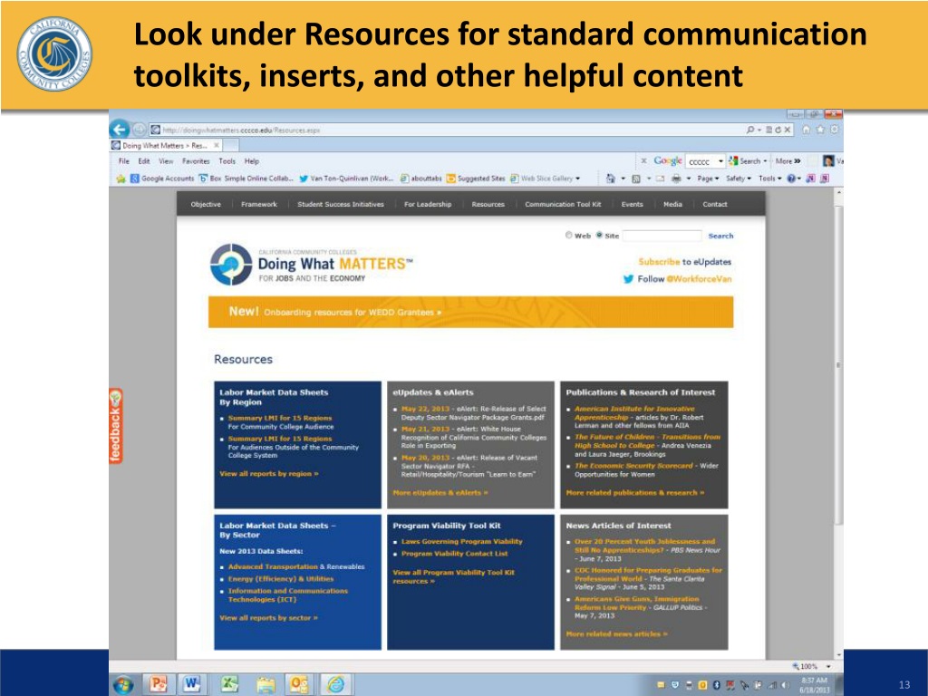Open the command bar Tools dropdown

point(770,179)
